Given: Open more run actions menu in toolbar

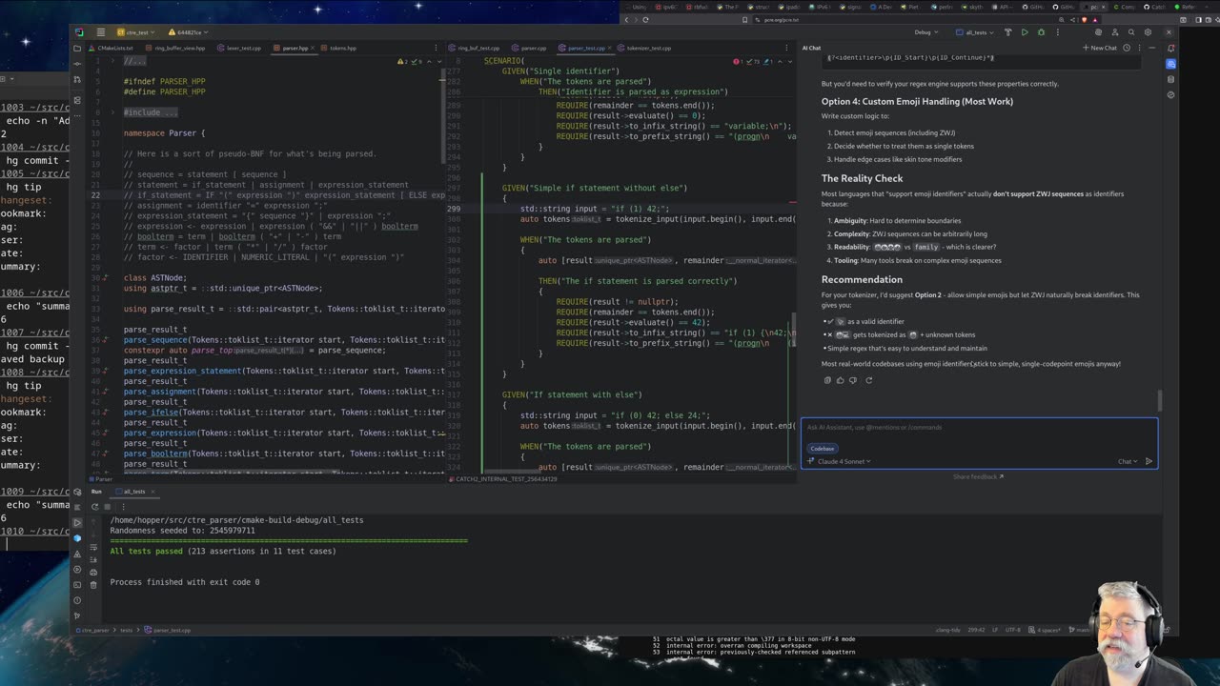Looking at the screenshot, I should click(1058, 32).
